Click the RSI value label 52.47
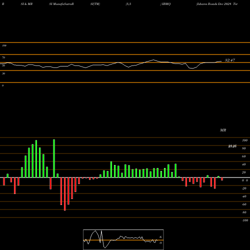 230,60
